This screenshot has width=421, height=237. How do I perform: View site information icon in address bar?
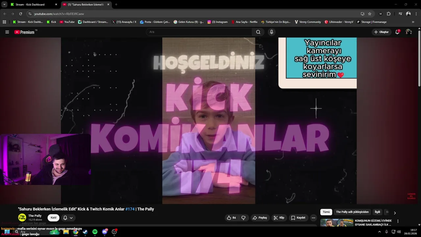pos(30,14)
